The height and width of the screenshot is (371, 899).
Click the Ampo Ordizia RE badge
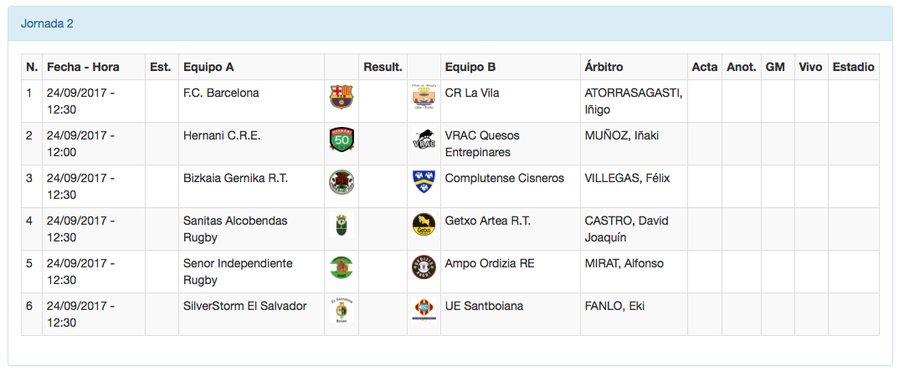(x=424, y=267)
